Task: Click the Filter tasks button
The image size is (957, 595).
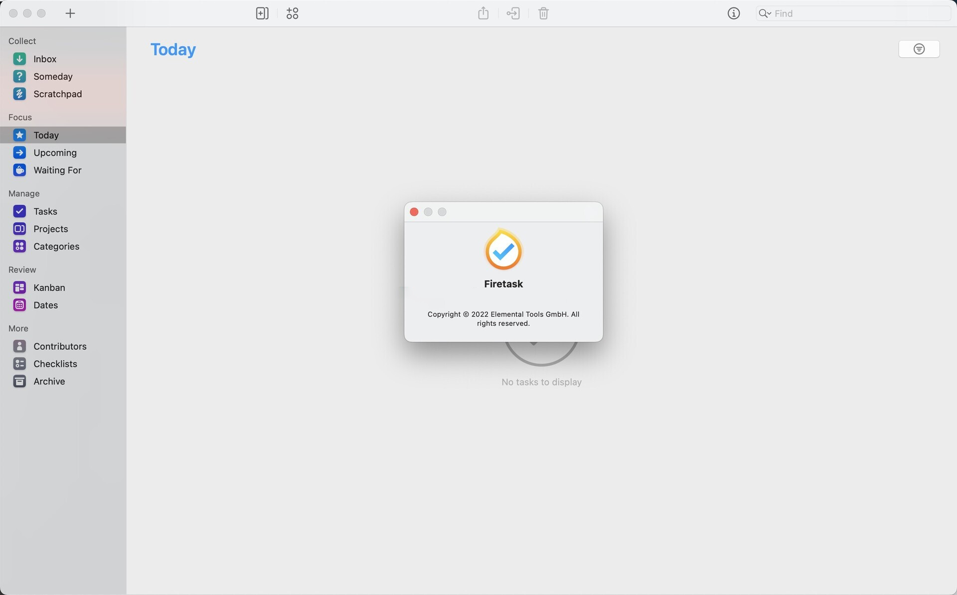Action: coord(919,48)
